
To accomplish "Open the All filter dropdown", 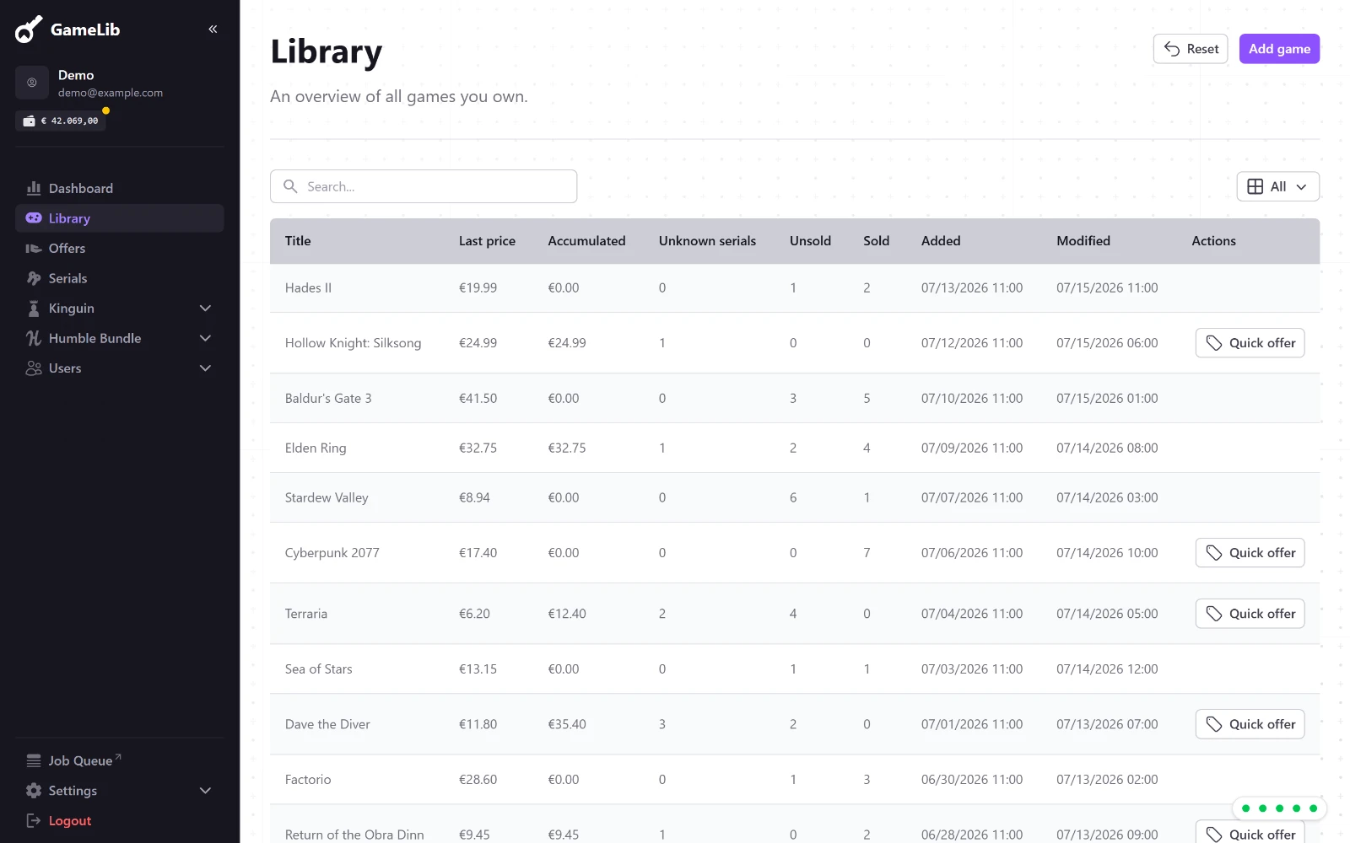I will click(x=1278, y=186).
